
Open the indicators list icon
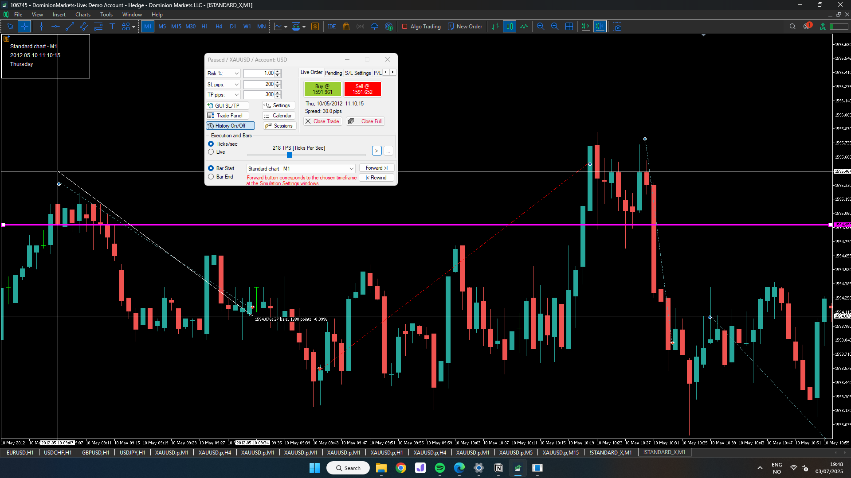point(278,27)
